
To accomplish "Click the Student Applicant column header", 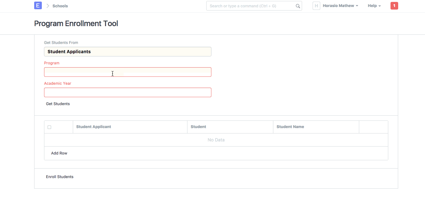I will pos(94,127).
